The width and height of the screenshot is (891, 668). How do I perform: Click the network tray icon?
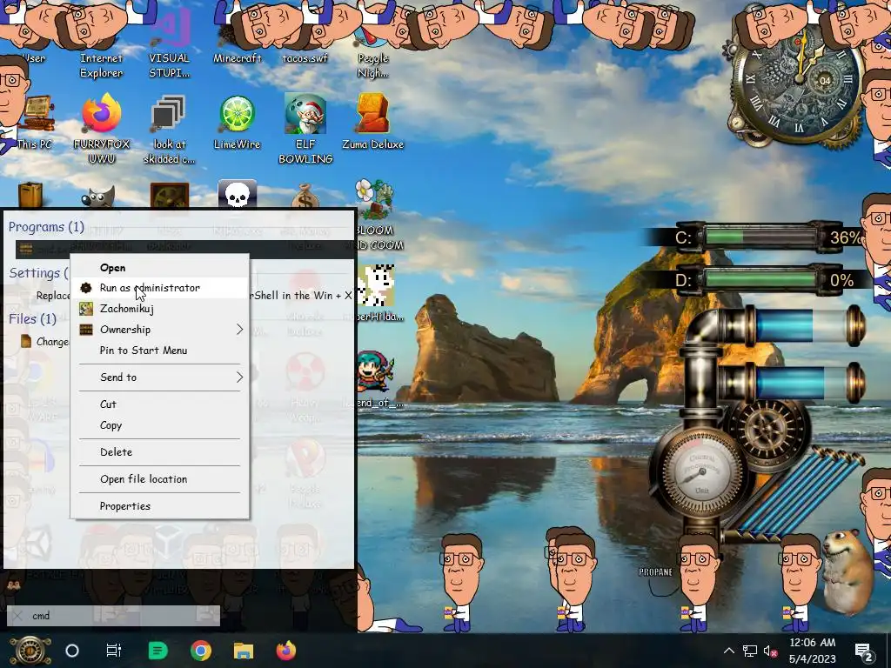pyautogui.click(x=750, y=651)
